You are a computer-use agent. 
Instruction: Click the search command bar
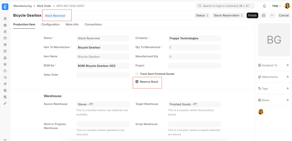[x=225, y=6]
